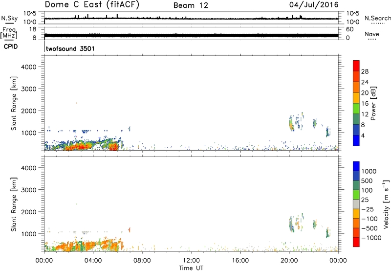The height and width of the screenshot is (271, 391).
Task: Click the blue band of the Power colorbar
Action: point(356,140)
